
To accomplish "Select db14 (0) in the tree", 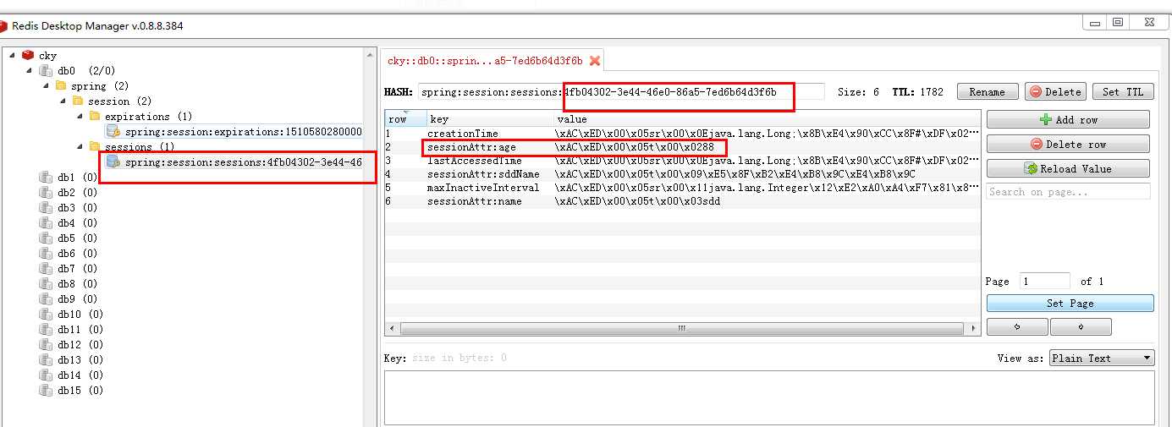I will (80, 375).
